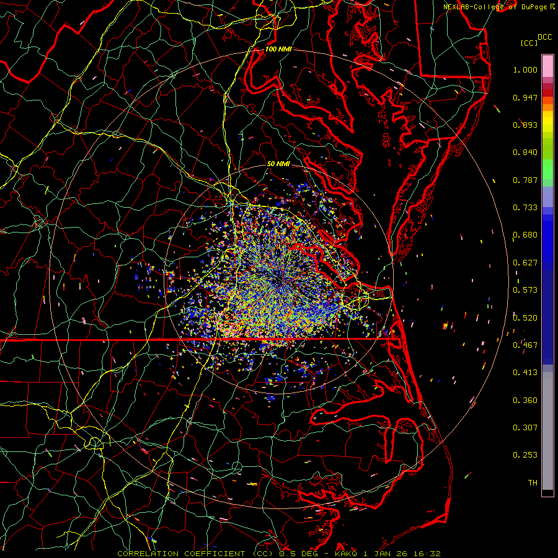Pick the black TH box at scale bottom
This screenshot has height=558, width=558.
click(547, 492)
